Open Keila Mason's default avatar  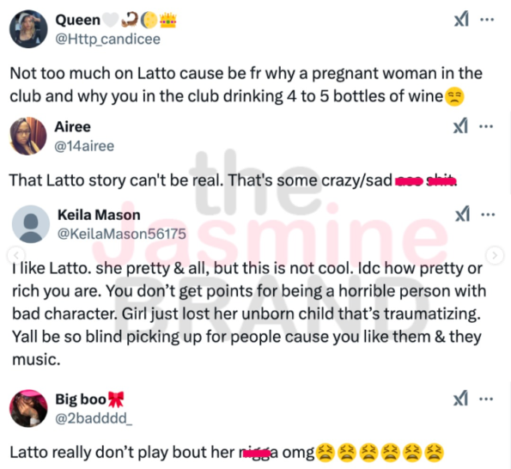31,224
